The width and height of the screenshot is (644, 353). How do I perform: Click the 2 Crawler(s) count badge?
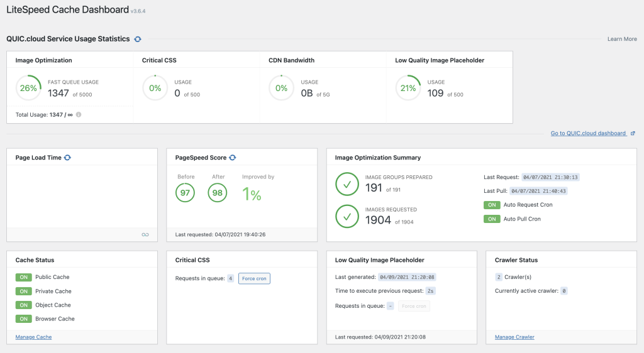(499, 277)
